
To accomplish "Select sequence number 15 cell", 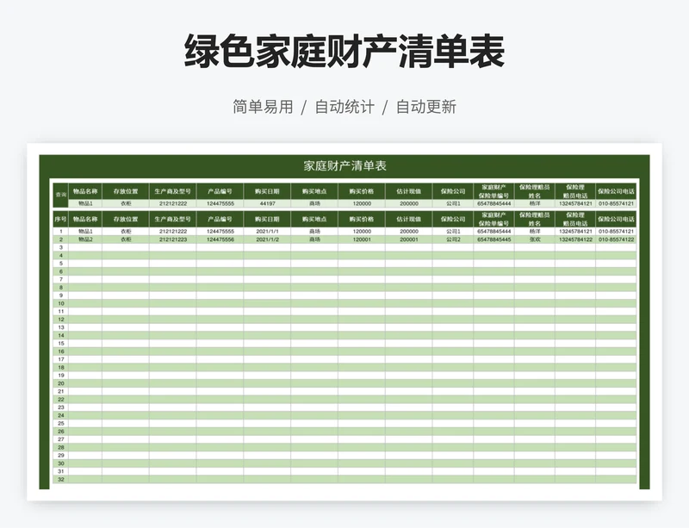I will pos(60,344).
